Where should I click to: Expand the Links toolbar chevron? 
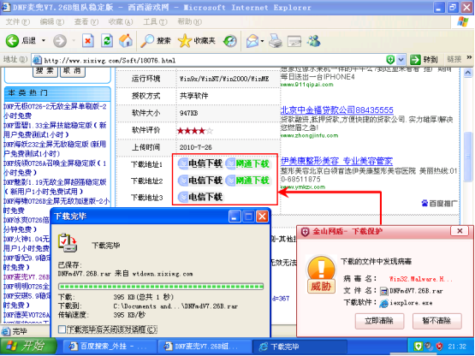(x=469, y=57)
